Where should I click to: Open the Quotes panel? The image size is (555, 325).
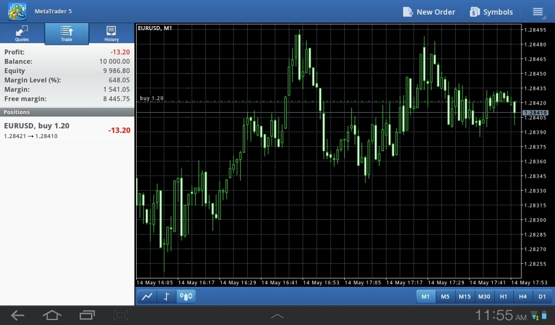pos(22,34)
